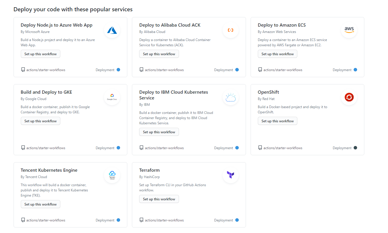This screenshot has width=388, height=233.
Task: Open actions/starter-workflows link in IBM card
Action: coord(164,148)
